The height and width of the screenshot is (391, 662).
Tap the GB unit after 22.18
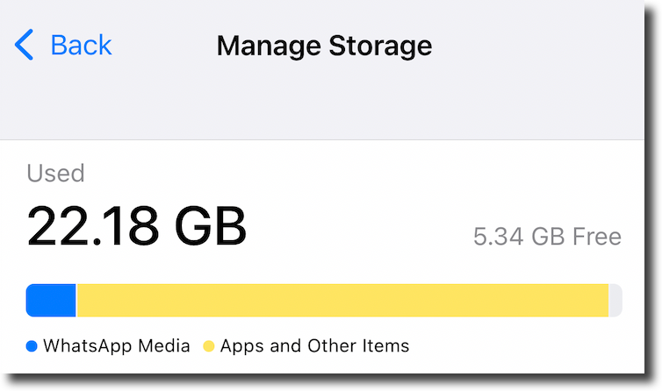(x=209, y=224)
